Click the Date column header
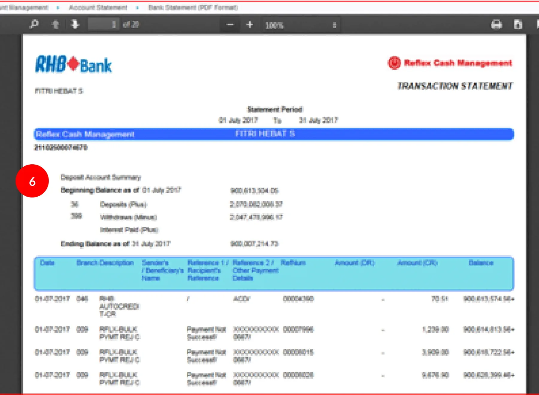 pyautogui.click(x=47, y=263)
